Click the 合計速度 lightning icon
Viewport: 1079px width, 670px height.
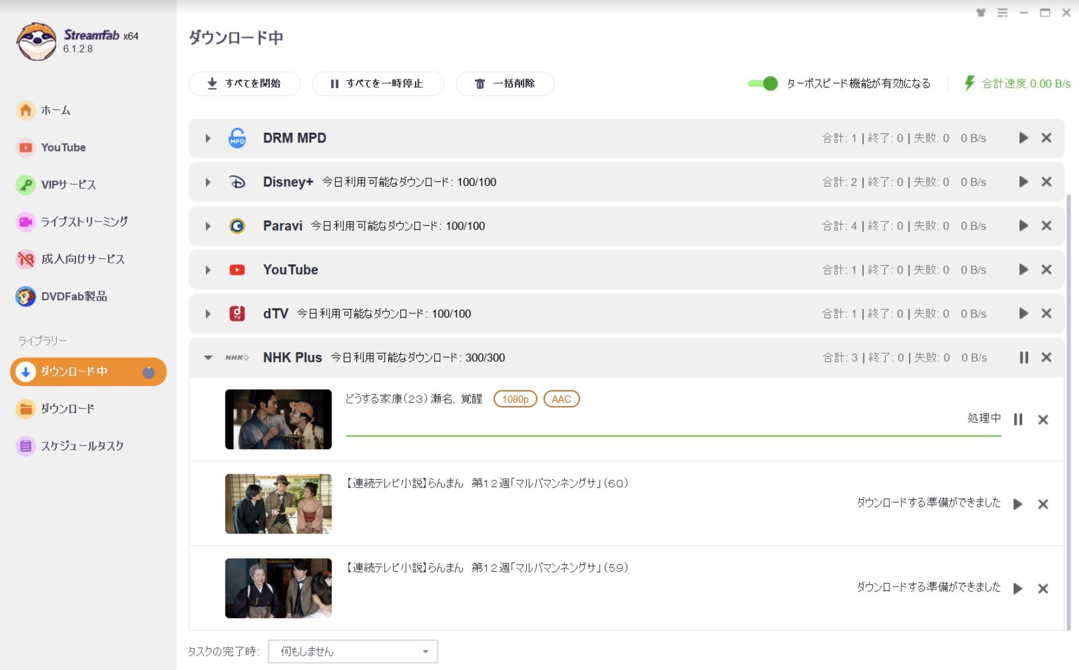click(970, 83)
